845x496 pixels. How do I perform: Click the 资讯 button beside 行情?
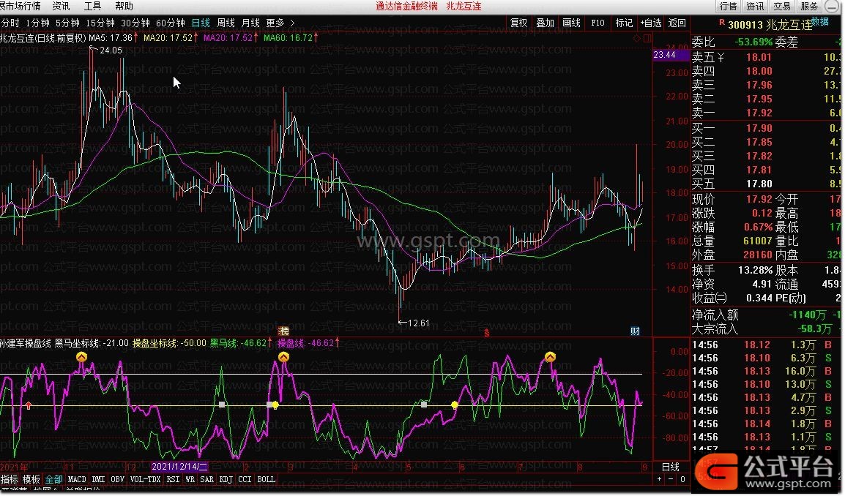[755, 6]
